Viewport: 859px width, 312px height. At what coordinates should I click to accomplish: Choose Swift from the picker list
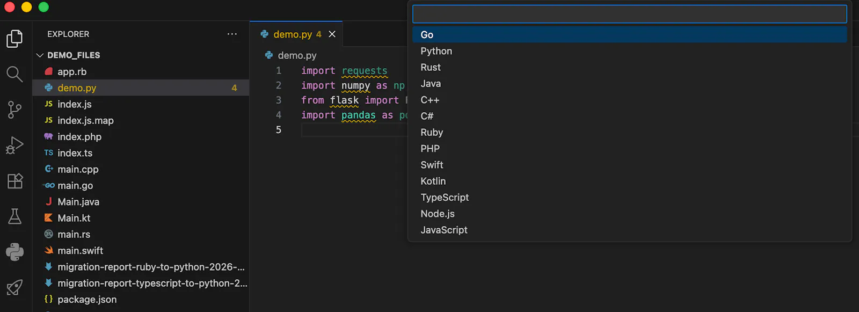click(629, 165)
